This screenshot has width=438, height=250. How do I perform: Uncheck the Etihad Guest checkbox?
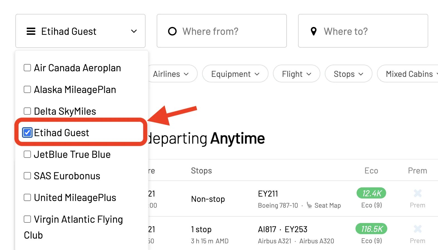point(27,133)
